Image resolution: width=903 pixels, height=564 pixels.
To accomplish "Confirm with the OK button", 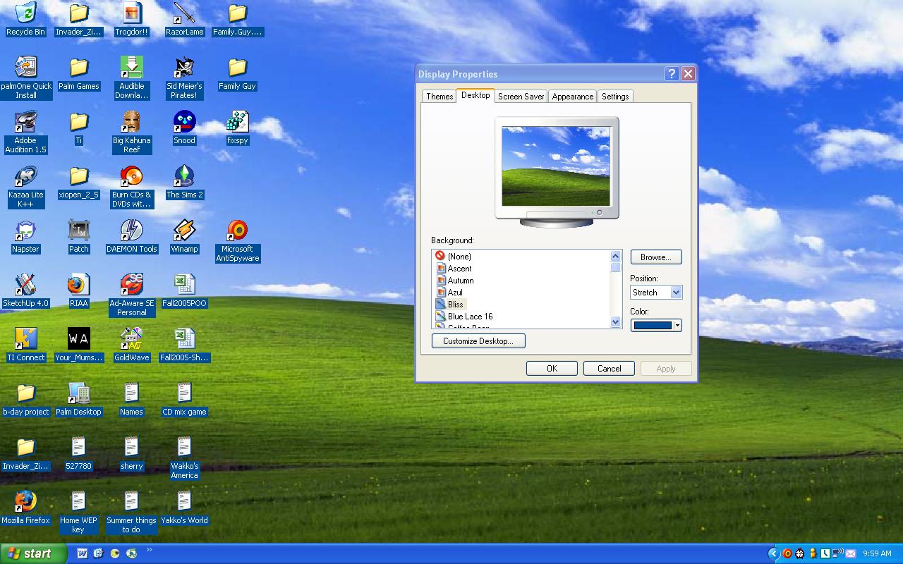I will tap(552, 368).
